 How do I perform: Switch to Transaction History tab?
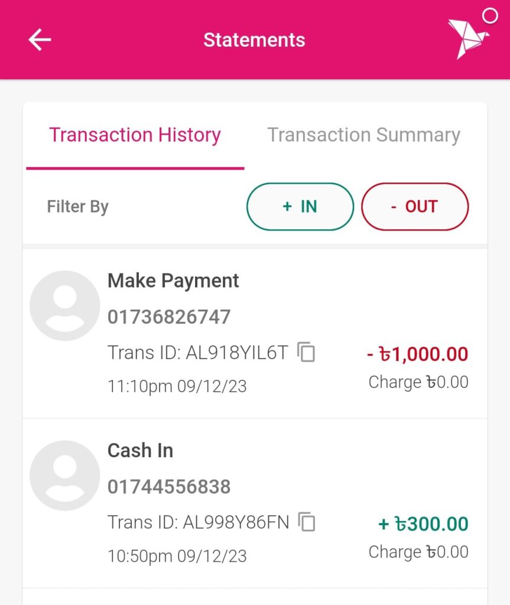point(135,135)
